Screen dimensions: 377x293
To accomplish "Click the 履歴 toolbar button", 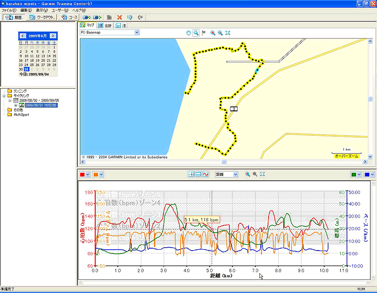I will pos(14,17).
